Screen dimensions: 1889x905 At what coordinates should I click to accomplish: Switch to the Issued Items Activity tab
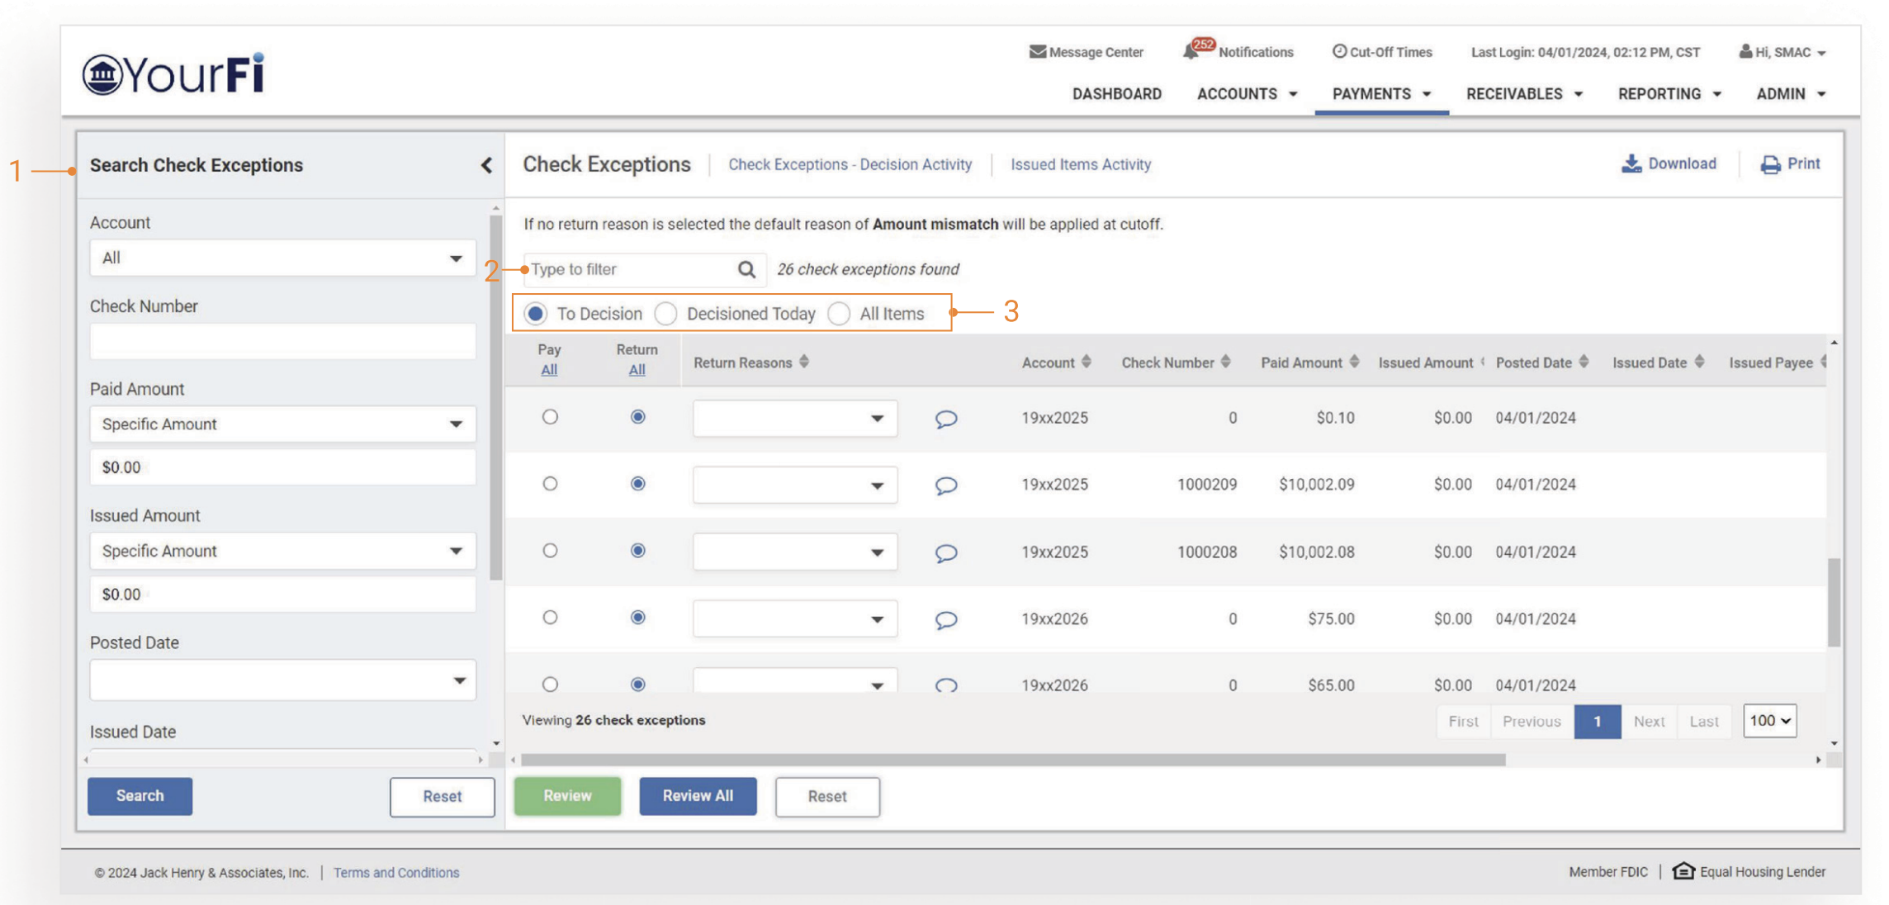tap(1080, 164)
